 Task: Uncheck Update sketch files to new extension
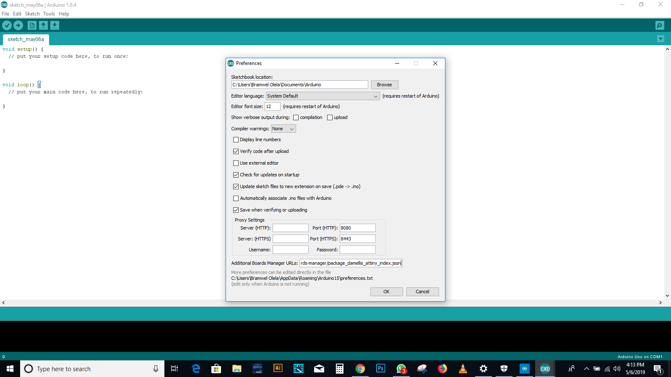[x=236, y=187]
